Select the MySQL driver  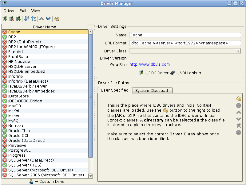[x=45, y=121]
